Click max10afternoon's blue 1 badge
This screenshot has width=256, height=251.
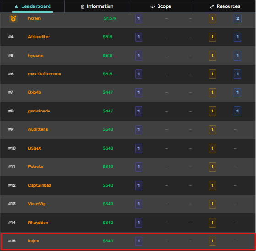pos(238,74)
